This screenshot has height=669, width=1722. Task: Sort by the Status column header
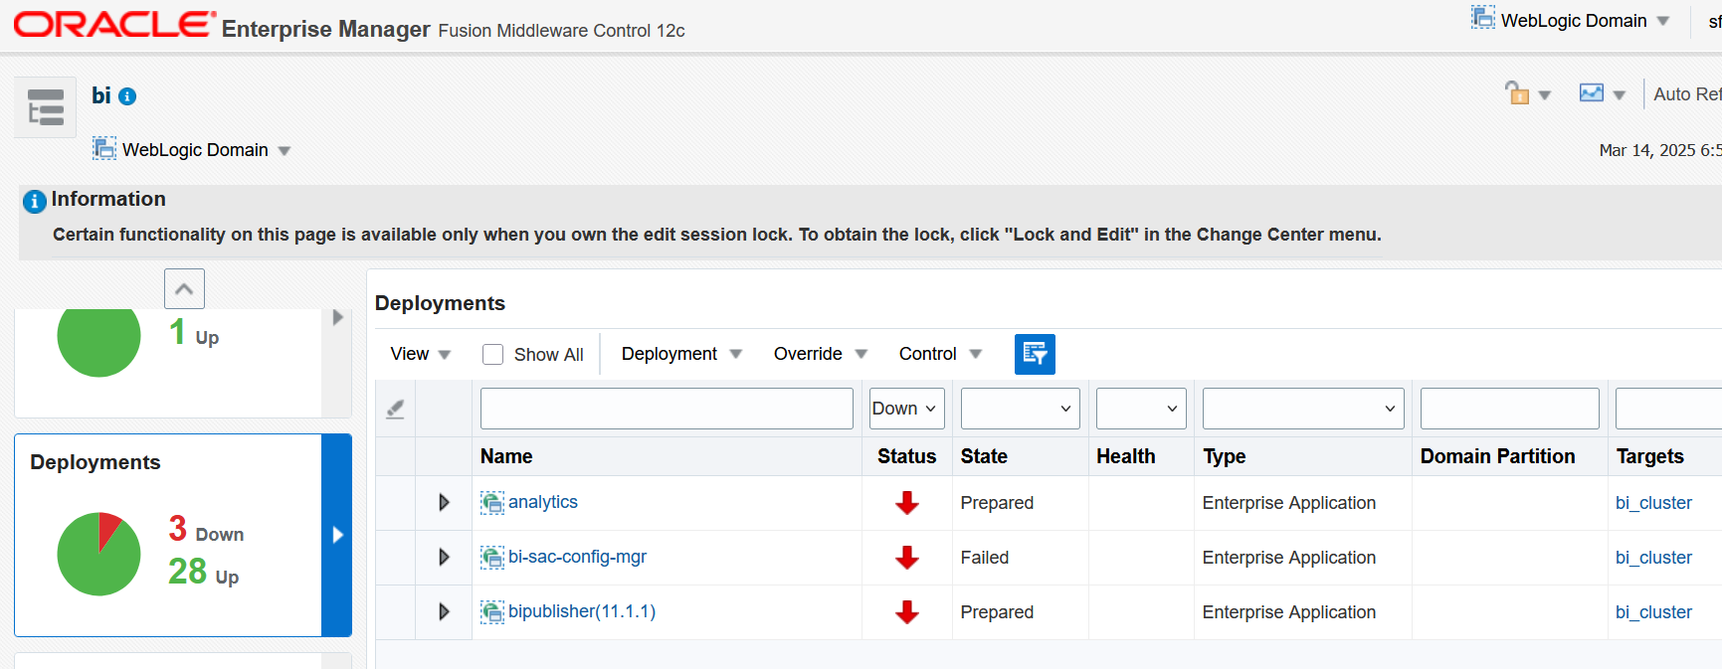pos(906,456)
